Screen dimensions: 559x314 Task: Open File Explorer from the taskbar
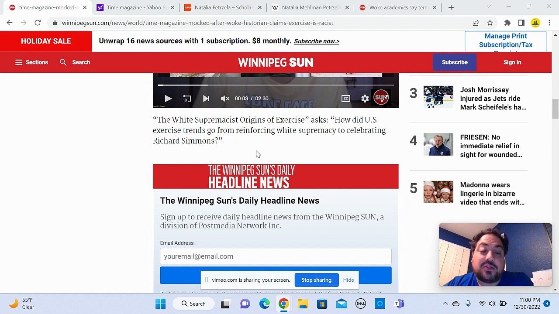[x=303, y=304]
